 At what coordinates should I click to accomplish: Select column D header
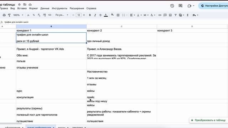[192, 26]
